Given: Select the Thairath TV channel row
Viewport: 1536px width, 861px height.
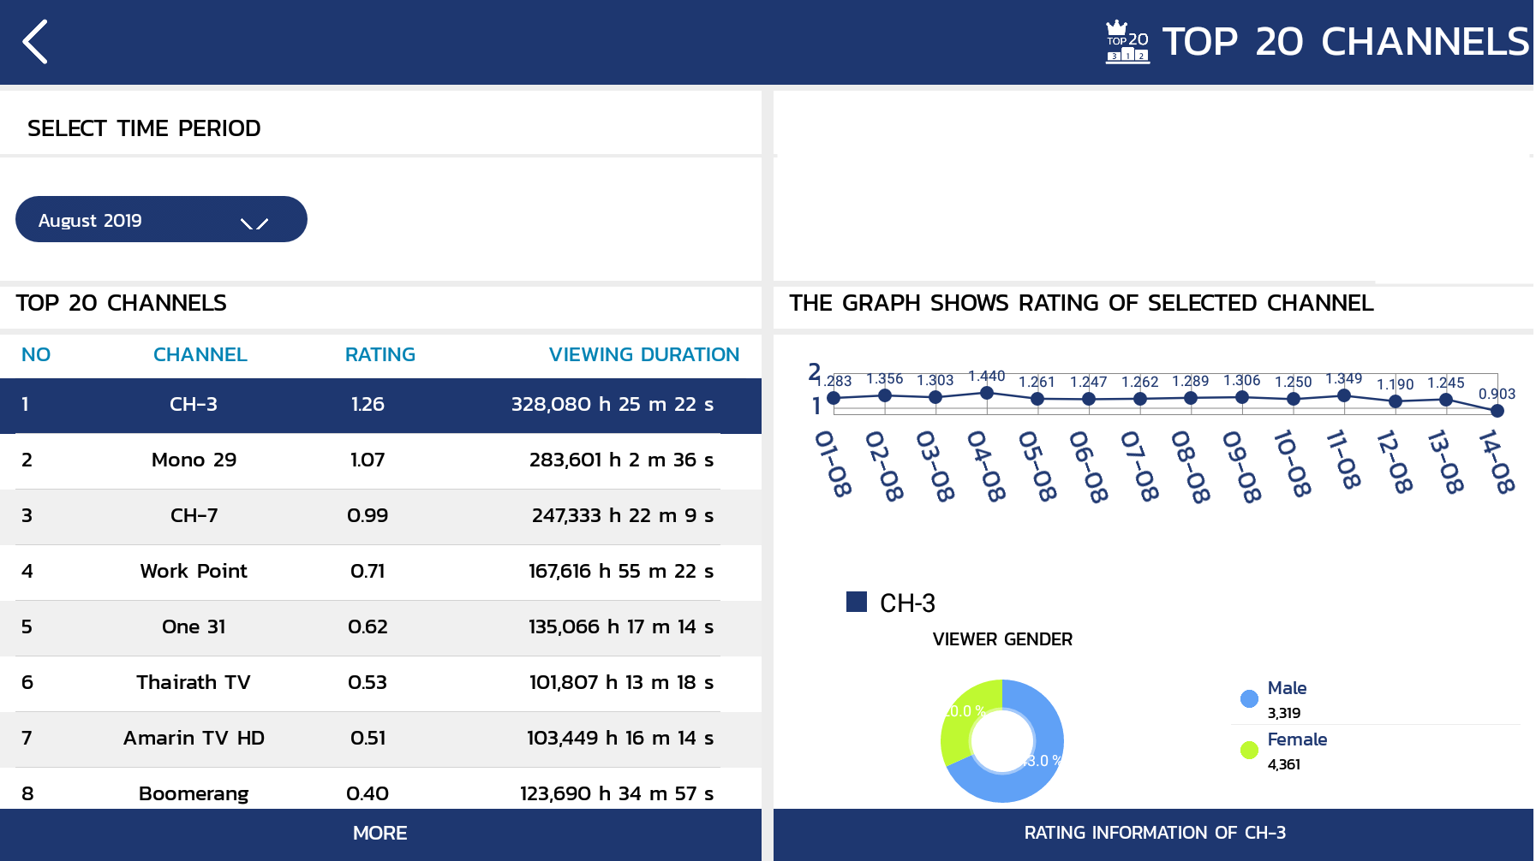Looking at the screenshot, I should (x=380, y=683).
